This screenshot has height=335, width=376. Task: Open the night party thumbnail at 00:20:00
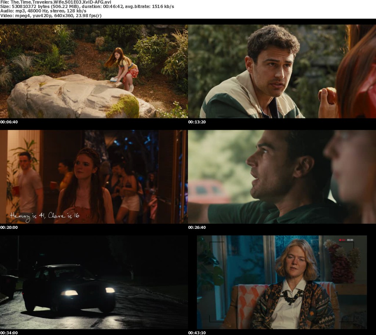coord(94,177)
